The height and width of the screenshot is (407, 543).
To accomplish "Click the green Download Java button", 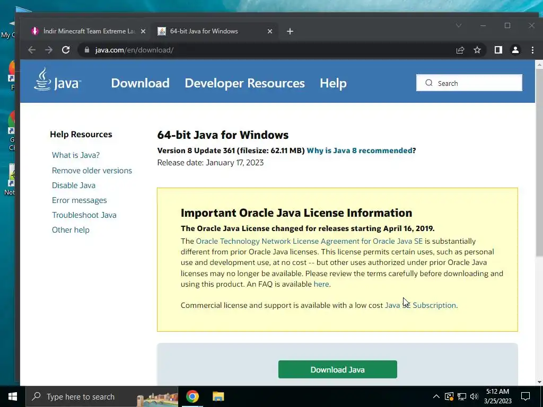I will 338,369.
